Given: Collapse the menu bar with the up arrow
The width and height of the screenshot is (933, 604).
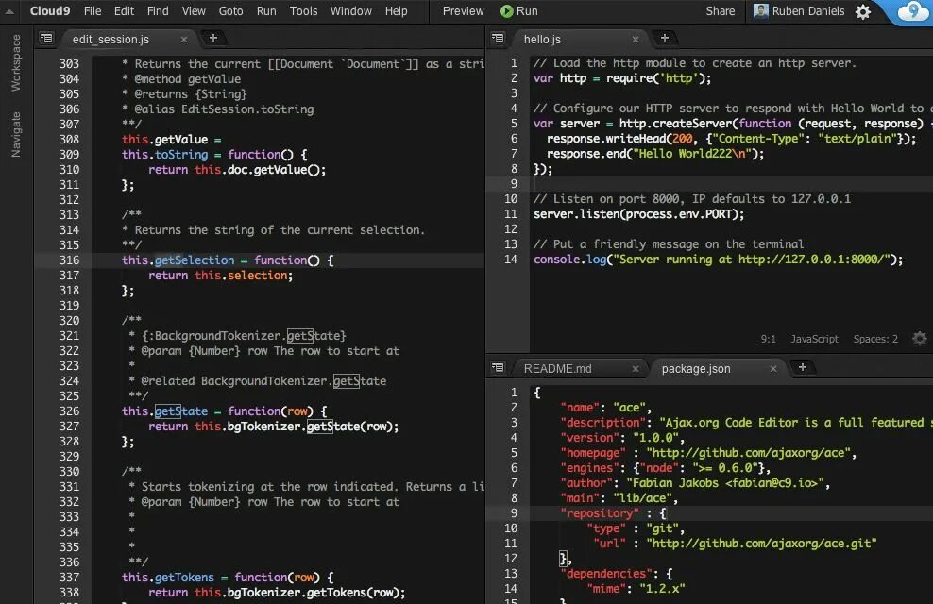Looking at the screenshot, I should pyautogui.click(x=9, y=11).
